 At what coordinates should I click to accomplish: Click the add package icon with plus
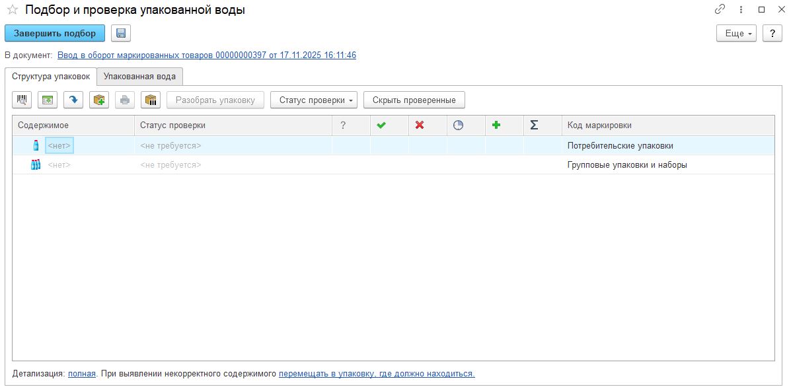coord(99,100)
